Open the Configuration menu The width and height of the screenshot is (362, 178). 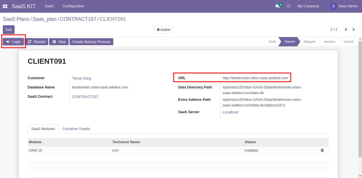tap(73, 6)
